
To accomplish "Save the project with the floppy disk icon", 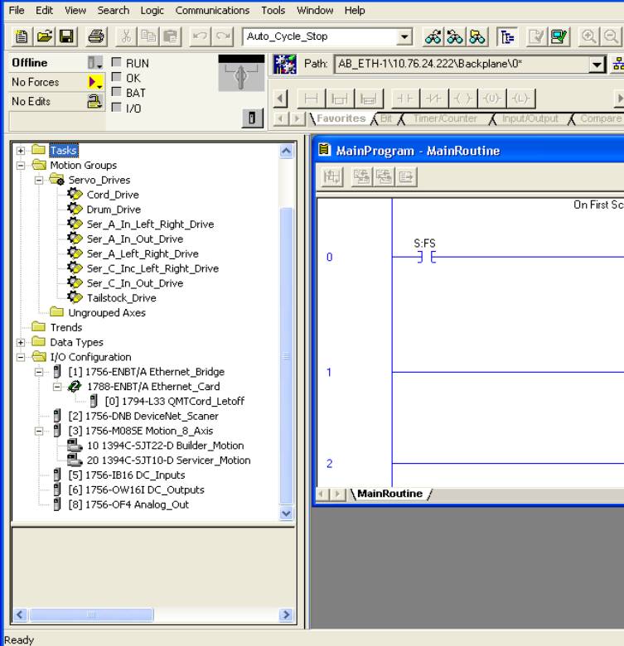I will point(65,36).
